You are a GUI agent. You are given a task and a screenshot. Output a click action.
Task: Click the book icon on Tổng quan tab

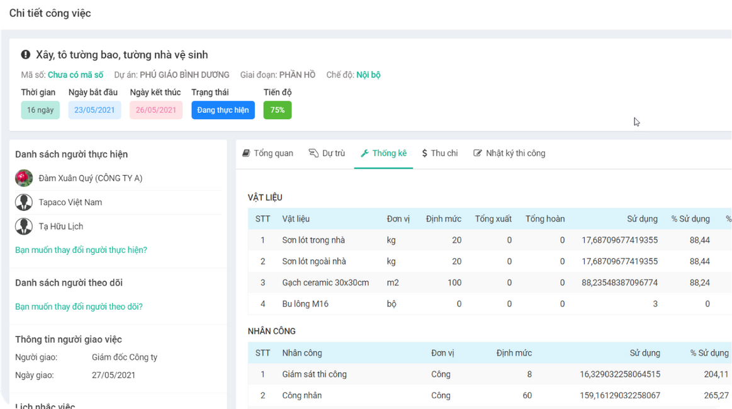coord(247,153)
